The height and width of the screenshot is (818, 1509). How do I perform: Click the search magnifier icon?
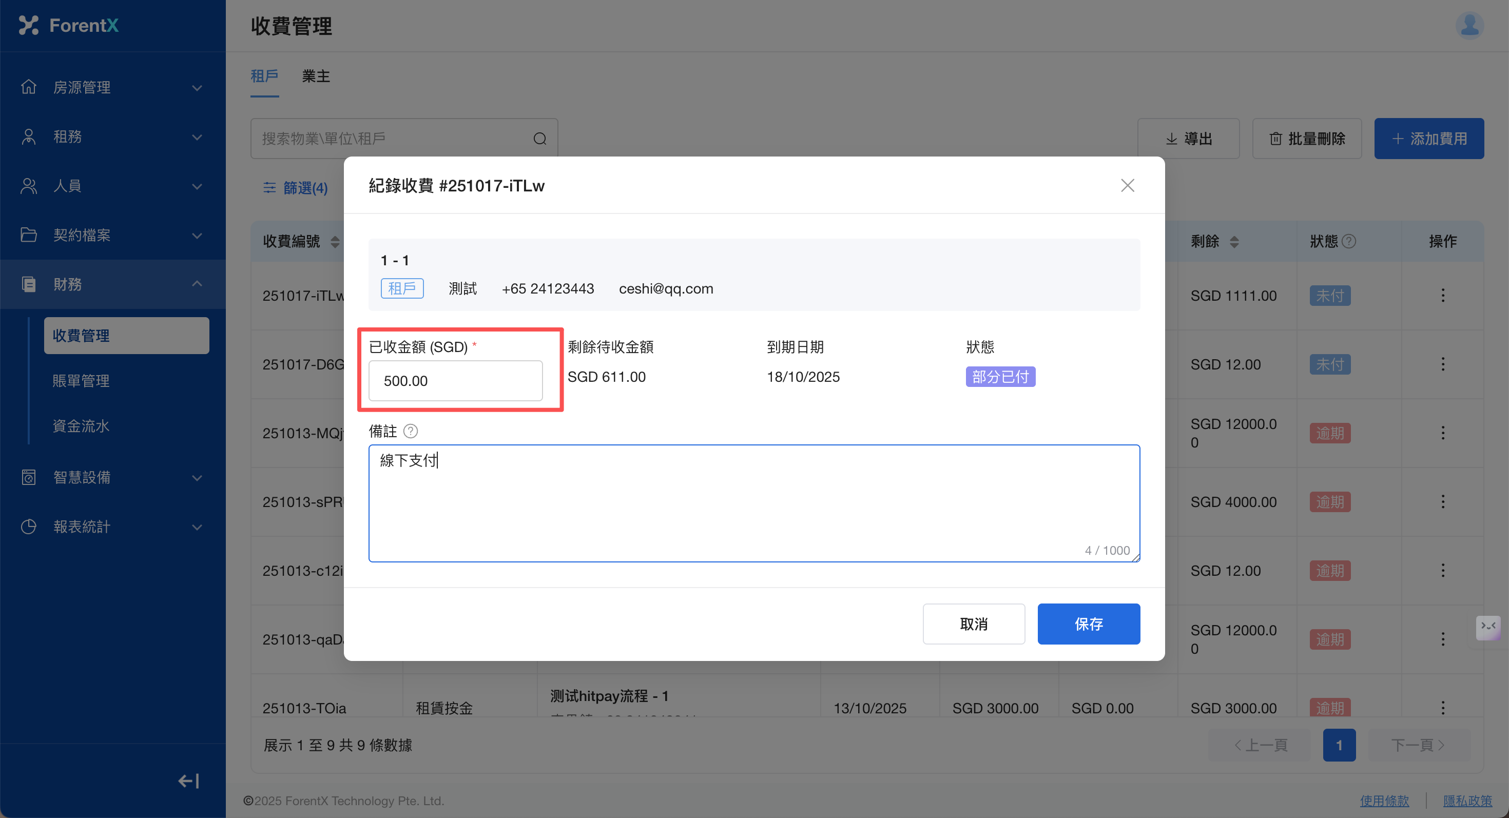[x=539, y=139]
